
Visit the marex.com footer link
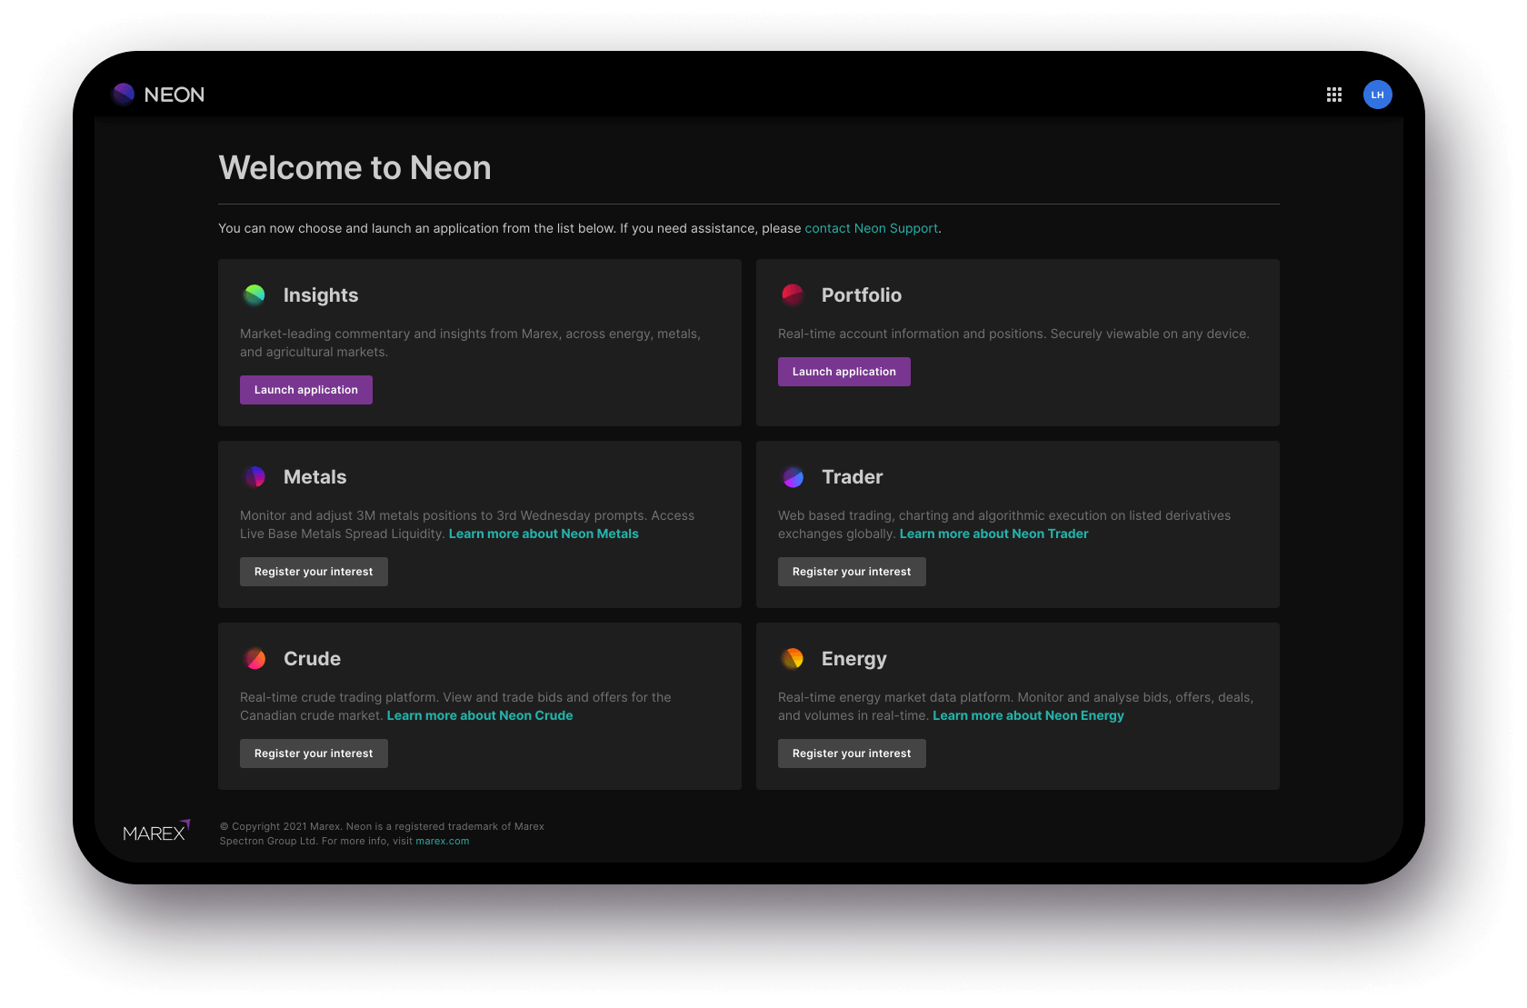(x=443, y=841)
